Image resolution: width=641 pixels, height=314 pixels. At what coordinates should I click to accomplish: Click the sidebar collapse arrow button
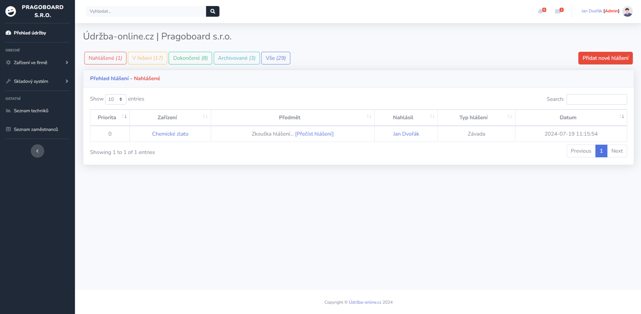pyautogui.click(x=37, y=151)
